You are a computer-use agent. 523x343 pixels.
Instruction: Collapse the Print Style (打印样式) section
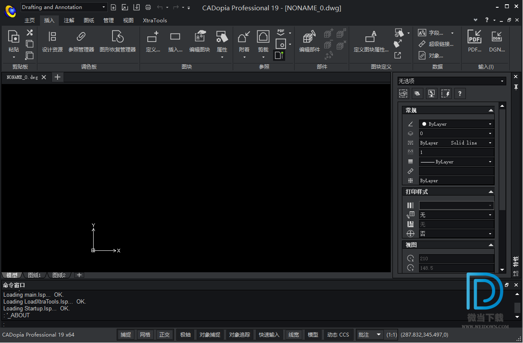tap(491, 192)
